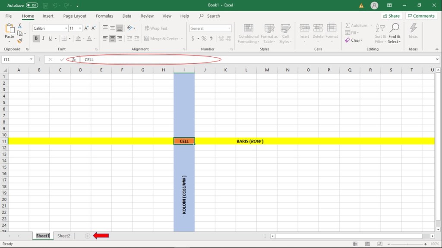442x248 pixels.
Task: Toggle the AutoSave switch
Action: [x=32, y=5]
